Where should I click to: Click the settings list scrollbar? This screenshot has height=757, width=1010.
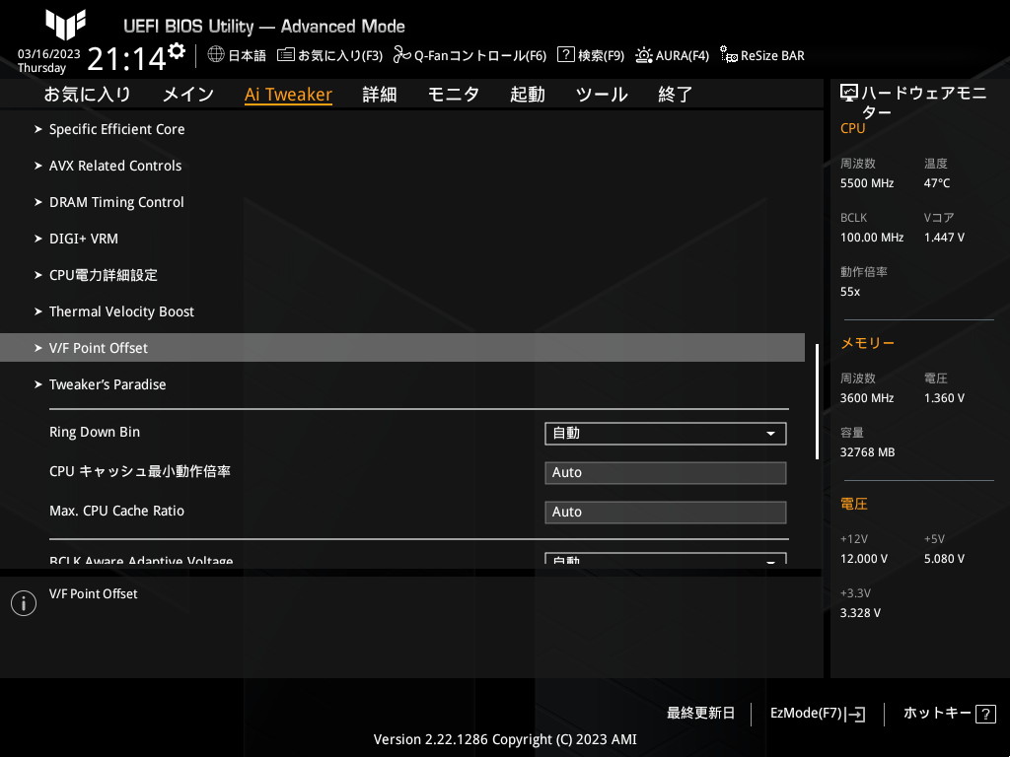[817, 401]
